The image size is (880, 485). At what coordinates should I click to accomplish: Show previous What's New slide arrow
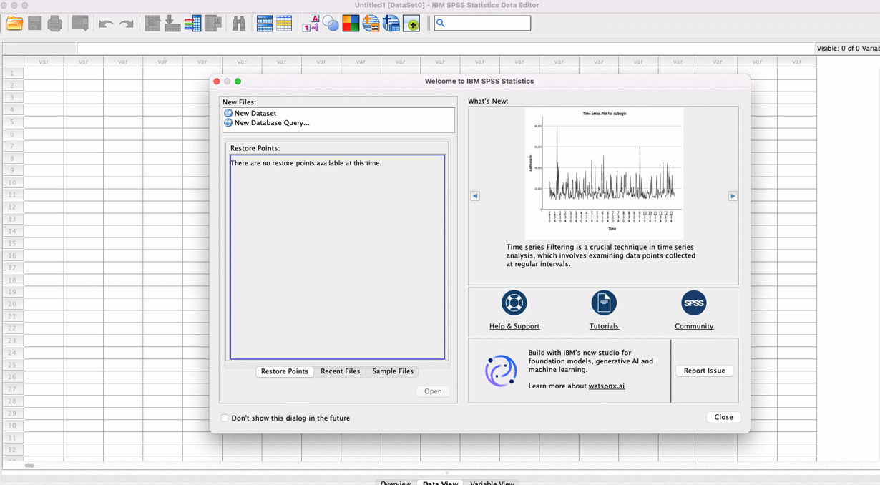tap(475, 196)
